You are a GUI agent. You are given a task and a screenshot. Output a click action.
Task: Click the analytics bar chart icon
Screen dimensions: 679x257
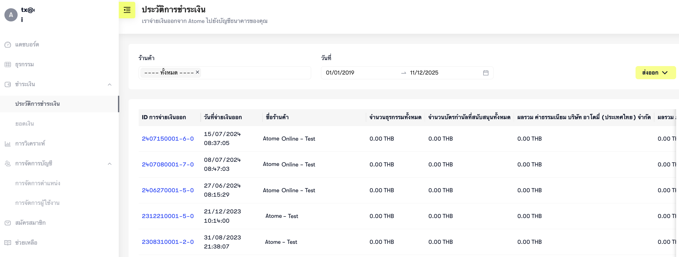point(8,144)
